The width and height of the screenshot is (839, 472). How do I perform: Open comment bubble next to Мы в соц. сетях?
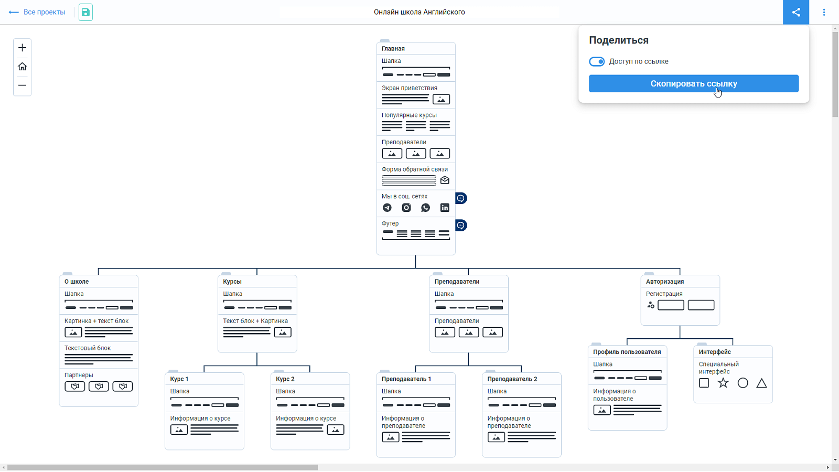click(x=461, y=198)
